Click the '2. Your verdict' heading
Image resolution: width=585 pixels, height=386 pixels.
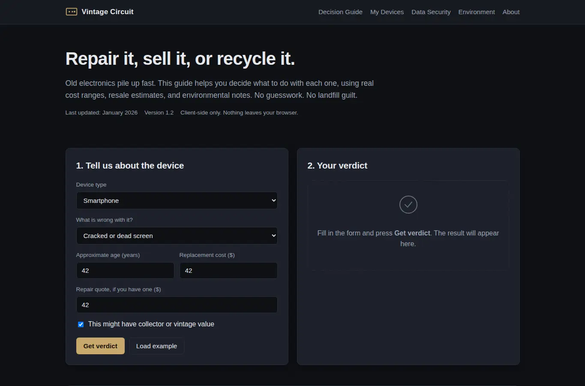click(x=337, y=166)
